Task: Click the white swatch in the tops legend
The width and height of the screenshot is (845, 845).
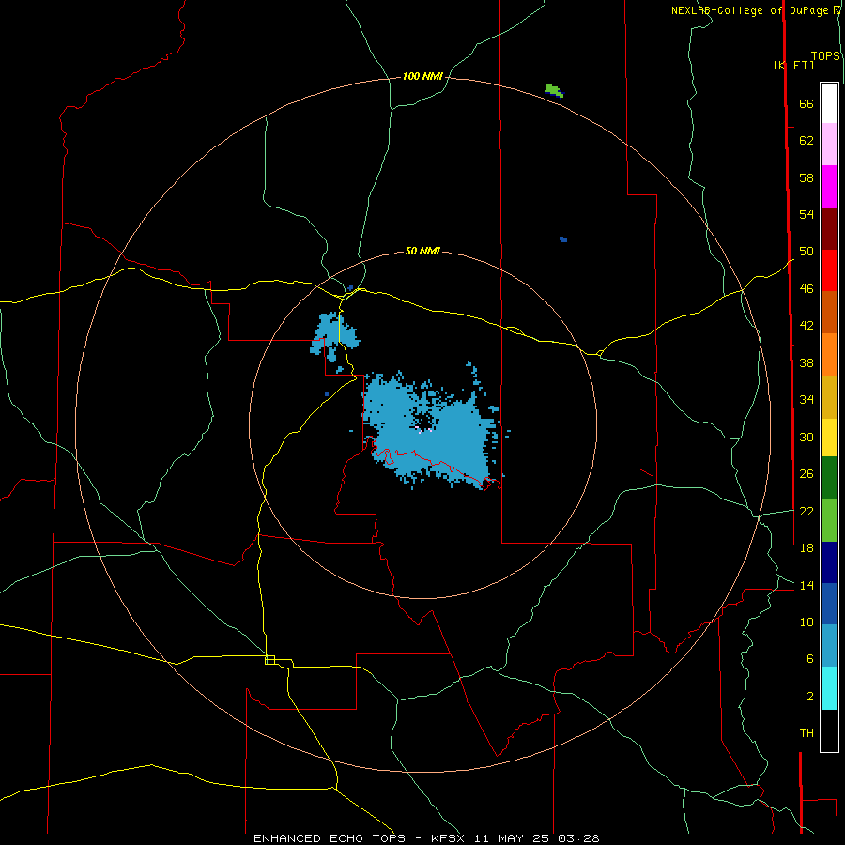Action: tap(829, 103)
